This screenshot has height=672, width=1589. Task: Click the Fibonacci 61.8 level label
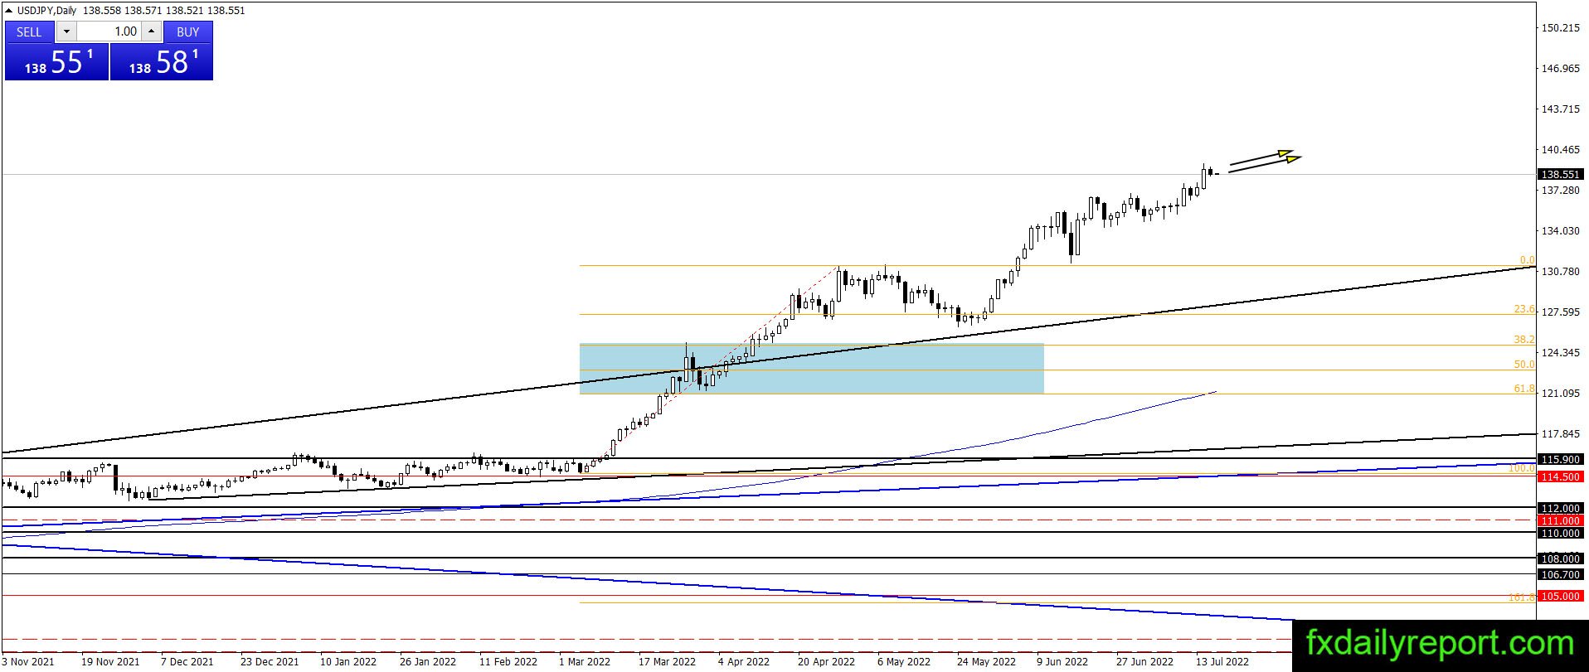(x=1523, y=389)
